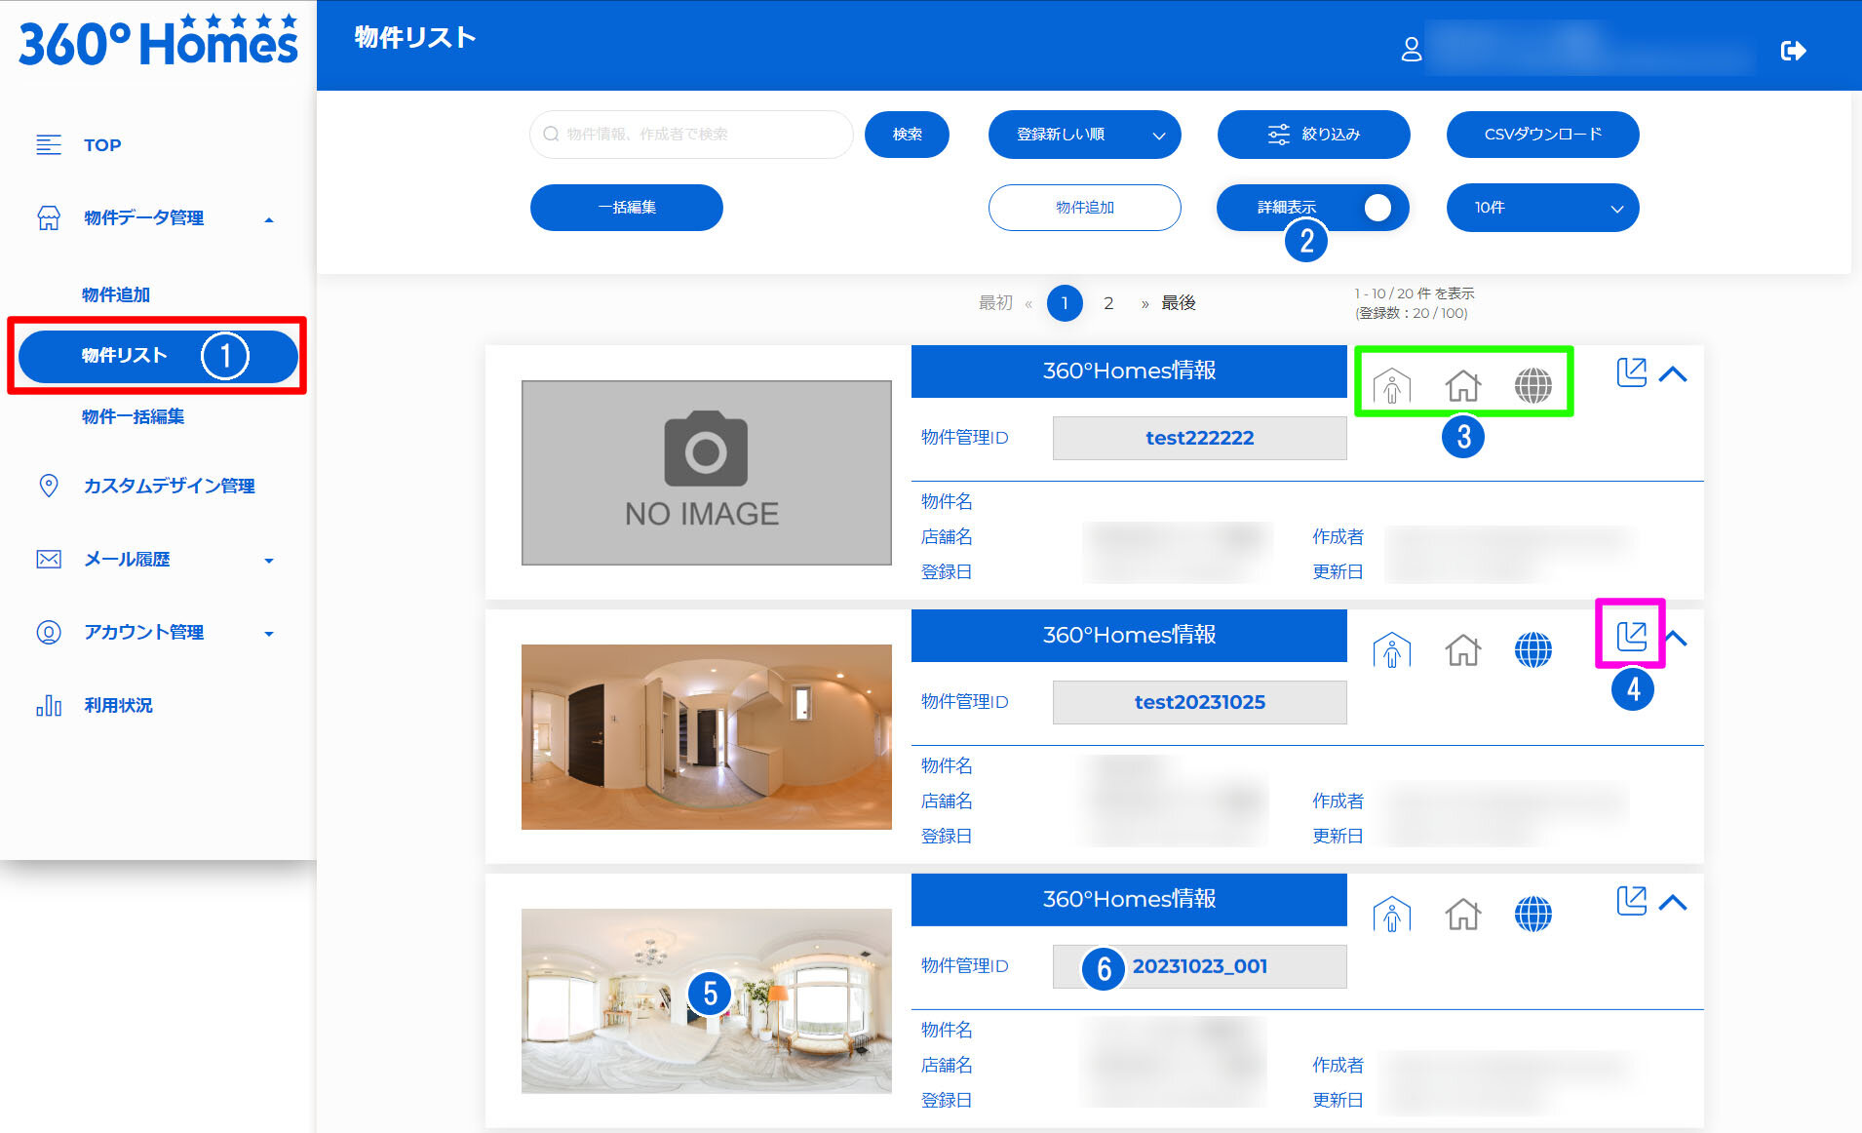Open the test20231025 panorama thumbnail
Image resolution: width=1862 pixels, height=1133 pixels.
(706, 737)
